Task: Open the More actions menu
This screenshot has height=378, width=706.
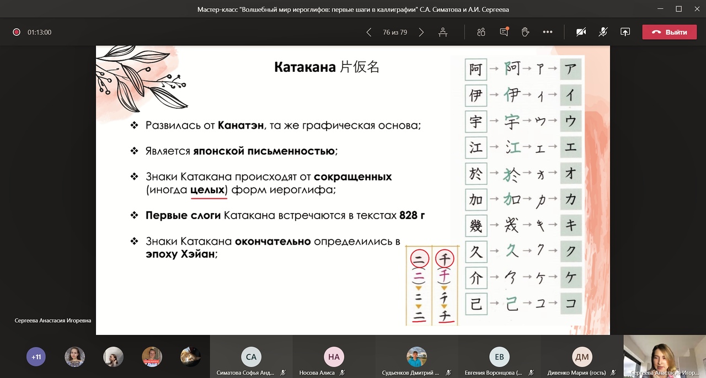Action: coord(548,32)
